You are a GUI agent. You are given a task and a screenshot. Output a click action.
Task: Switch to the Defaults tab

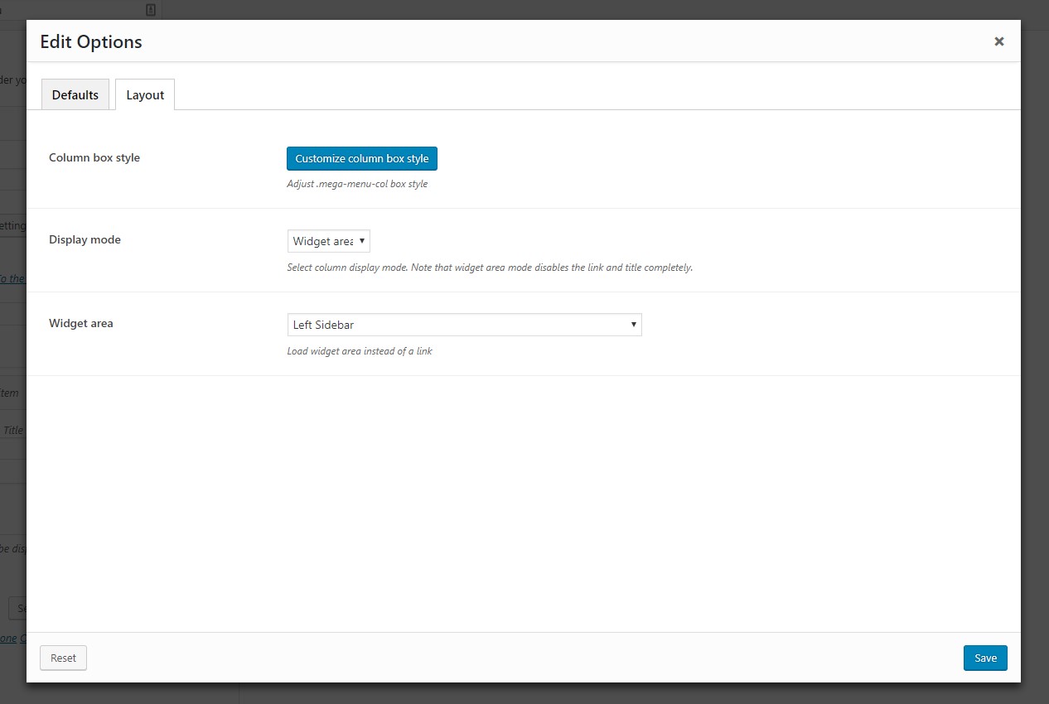click(75, 94)
